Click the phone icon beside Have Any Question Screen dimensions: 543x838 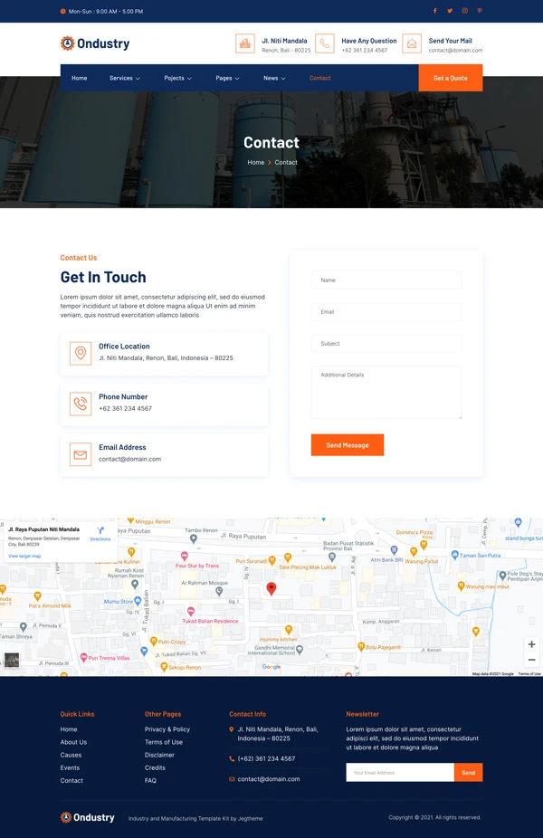tap(325, 43)
